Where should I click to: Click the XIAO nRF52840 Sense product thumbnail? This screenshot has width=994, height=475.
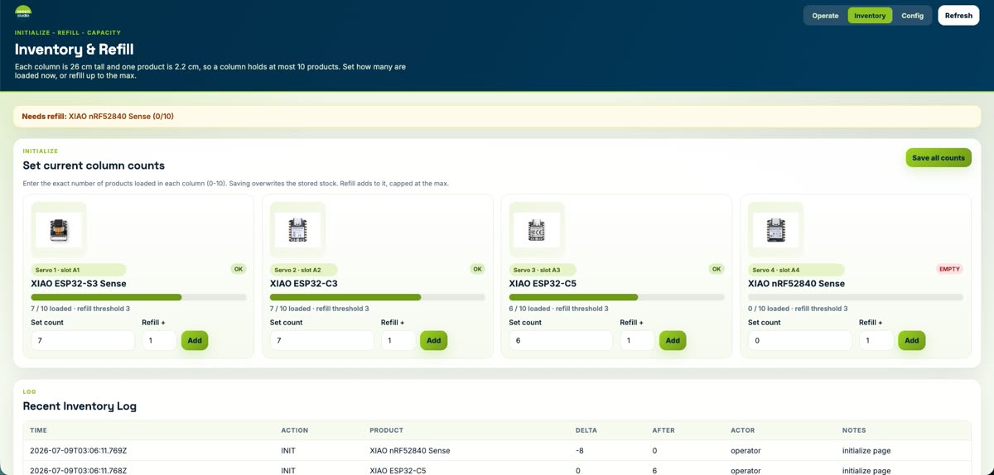pyautogui.click(x=775, y=229)
